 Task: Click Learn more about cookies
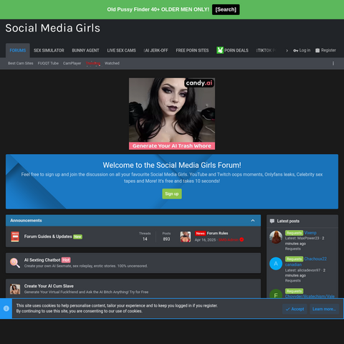point(324,309)
